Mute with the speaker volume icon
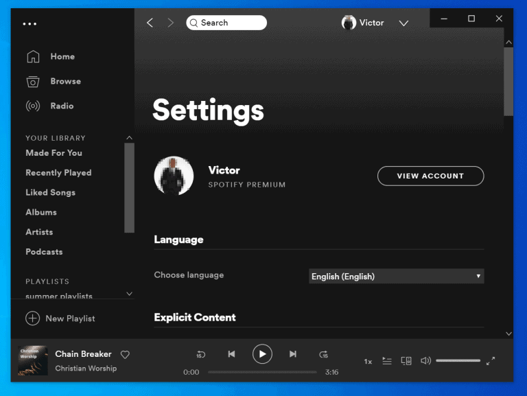This screenshot has height=396, width=527. [425, 361]
